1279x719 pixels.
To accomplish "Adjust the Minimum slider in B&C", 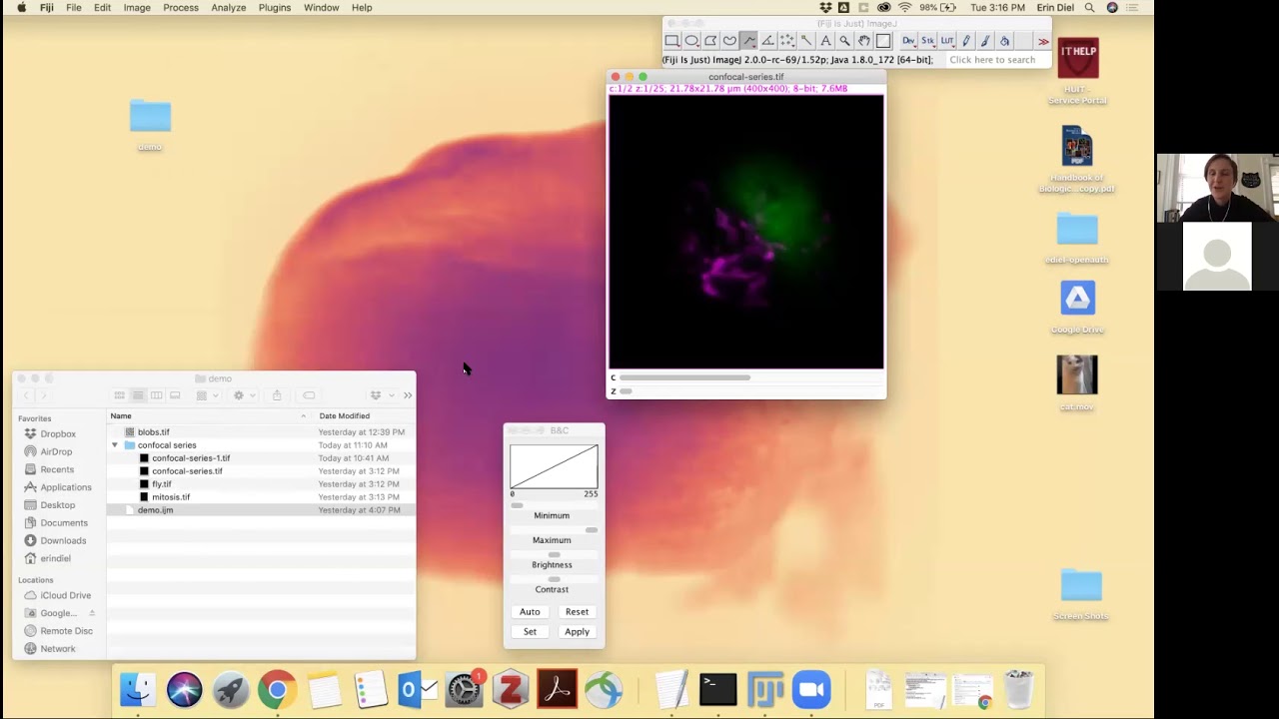I will pos(554,505).
